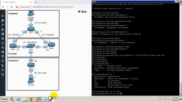This screenshot has width=182, height=102.
Task: Toggle the Lock lab checkmark icon
Action: pyautogui.click(x=3, y=61)
